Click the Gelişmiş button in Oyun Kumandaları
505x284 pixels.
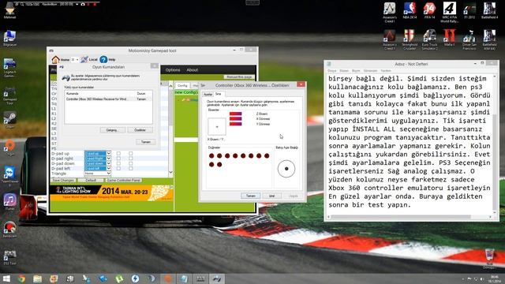click(x=112, y=130)
